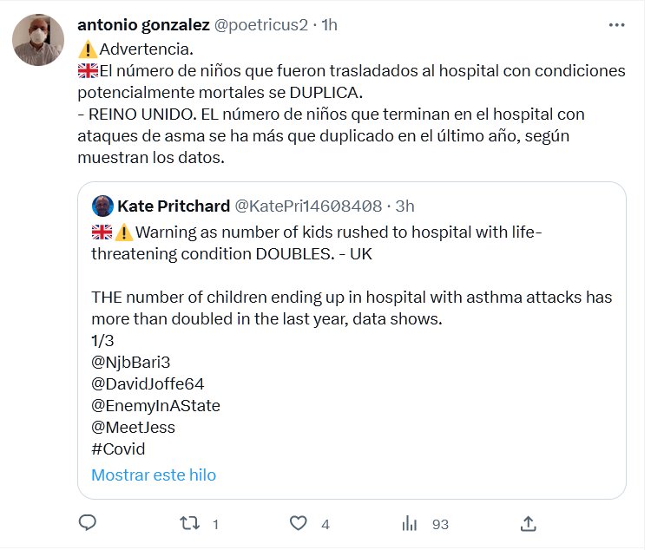Click the @KatePri14608408 handle
The height and width of the screenshot is (550, 651).
click(308, 206)
